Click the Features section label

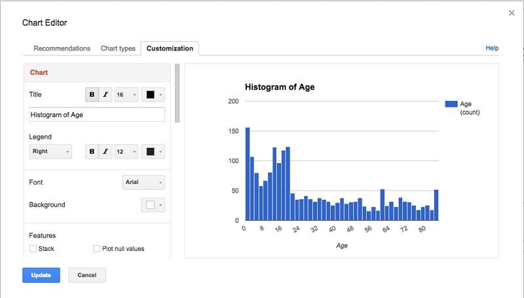click(43, 236)
